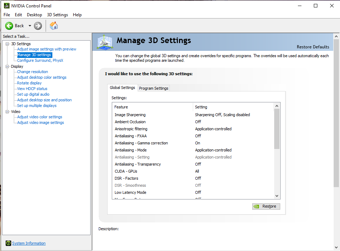Screen dimensions: 340x251
Task: Click settings list scroll down arrow
Action: click(x=277, y=196)
